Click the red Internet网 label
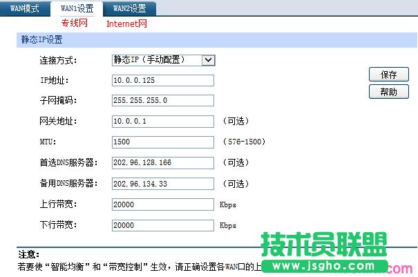 coord(126,23)
